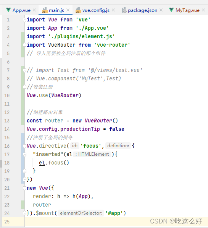208x228 pixels.
Task: Collapse the import block at line 1
Action: pyautogui.click(x=25, y=20)
